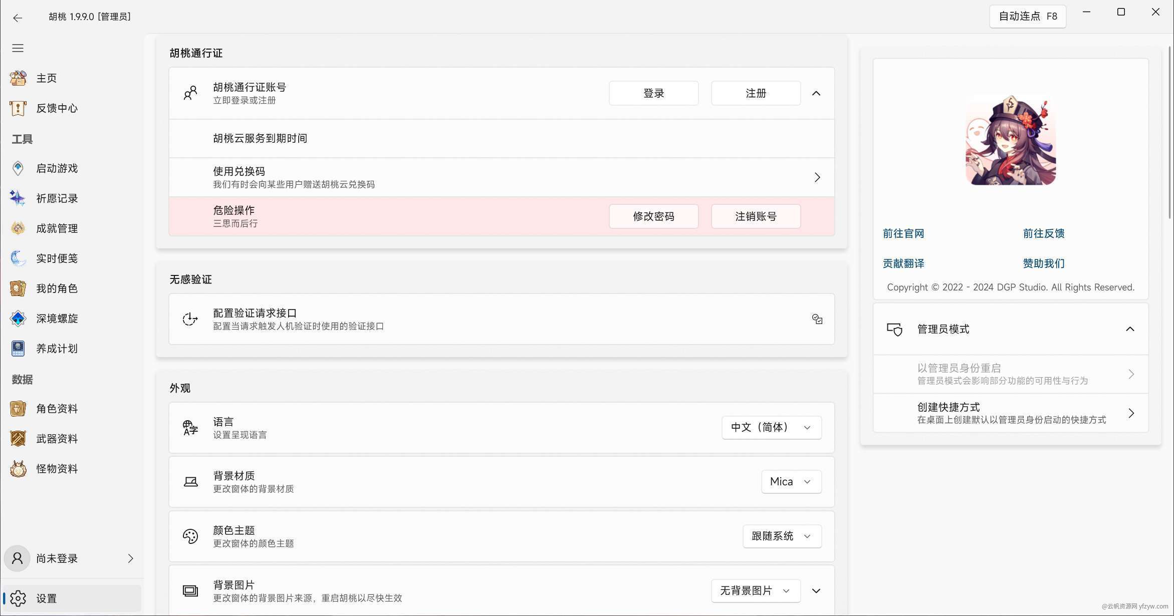The width and height of the screenshot is (1174, 616).
Task: Toggle the hamburger navigation menu
Action: [18, 48]
